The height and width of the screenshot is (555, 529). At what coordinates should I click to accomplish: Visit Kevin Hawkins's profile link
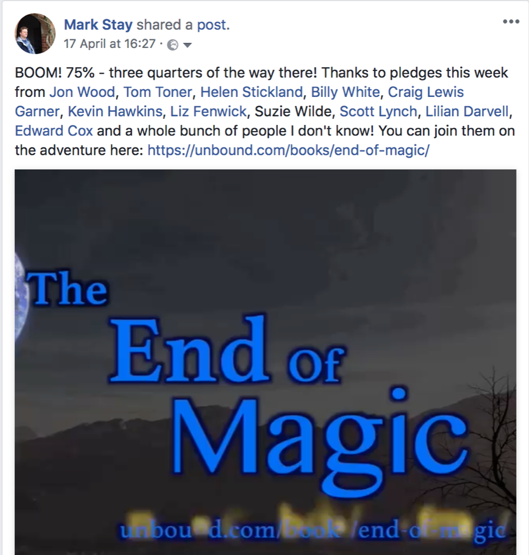(x=115, y=111)
